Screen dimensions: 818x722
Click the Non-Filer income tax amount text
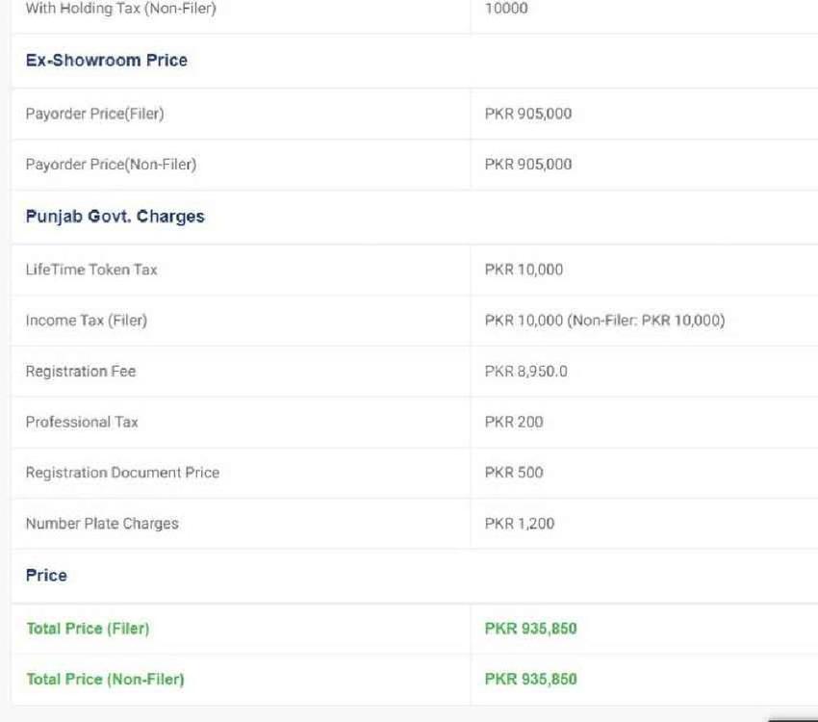pos(646,321)
